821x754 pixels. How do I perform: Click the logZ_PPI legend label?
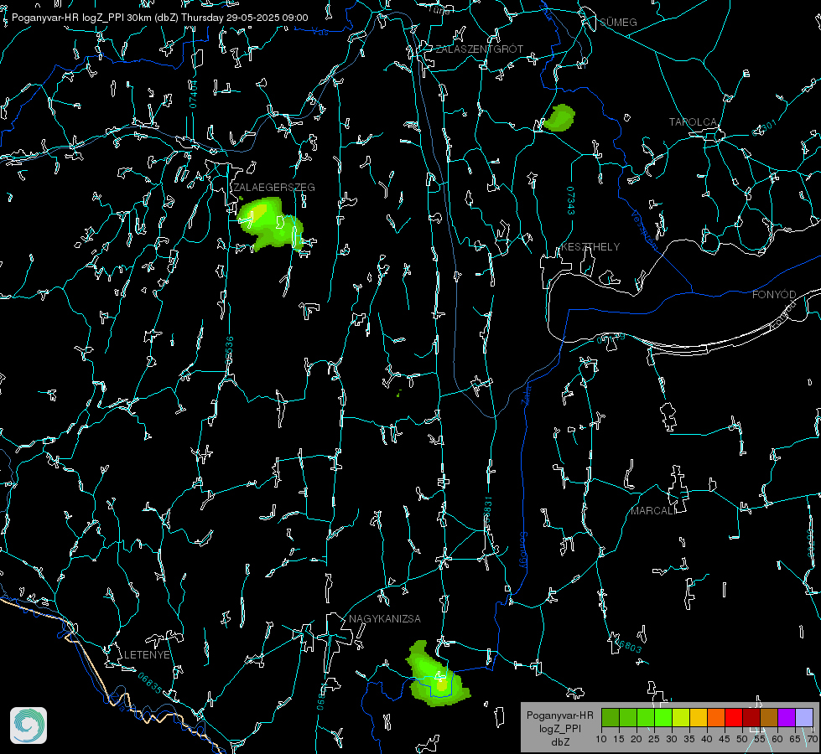click(559, 728)
